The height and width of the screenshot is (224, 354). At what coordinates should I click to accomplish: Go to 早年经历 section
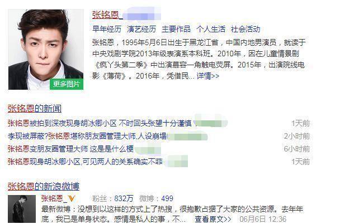[107, 29]
